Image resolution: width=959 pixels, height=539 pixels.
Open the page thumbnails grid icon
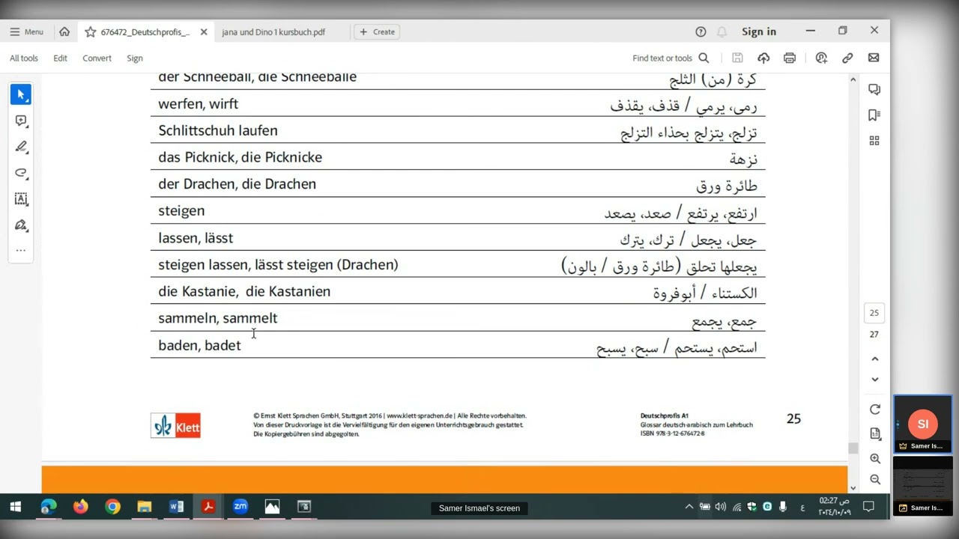coord(874,141)
